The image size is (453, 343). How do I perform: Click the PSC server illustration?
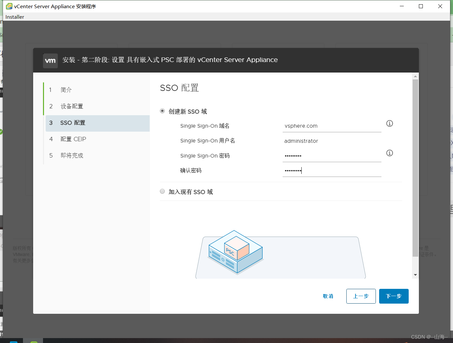click(236, 252)
